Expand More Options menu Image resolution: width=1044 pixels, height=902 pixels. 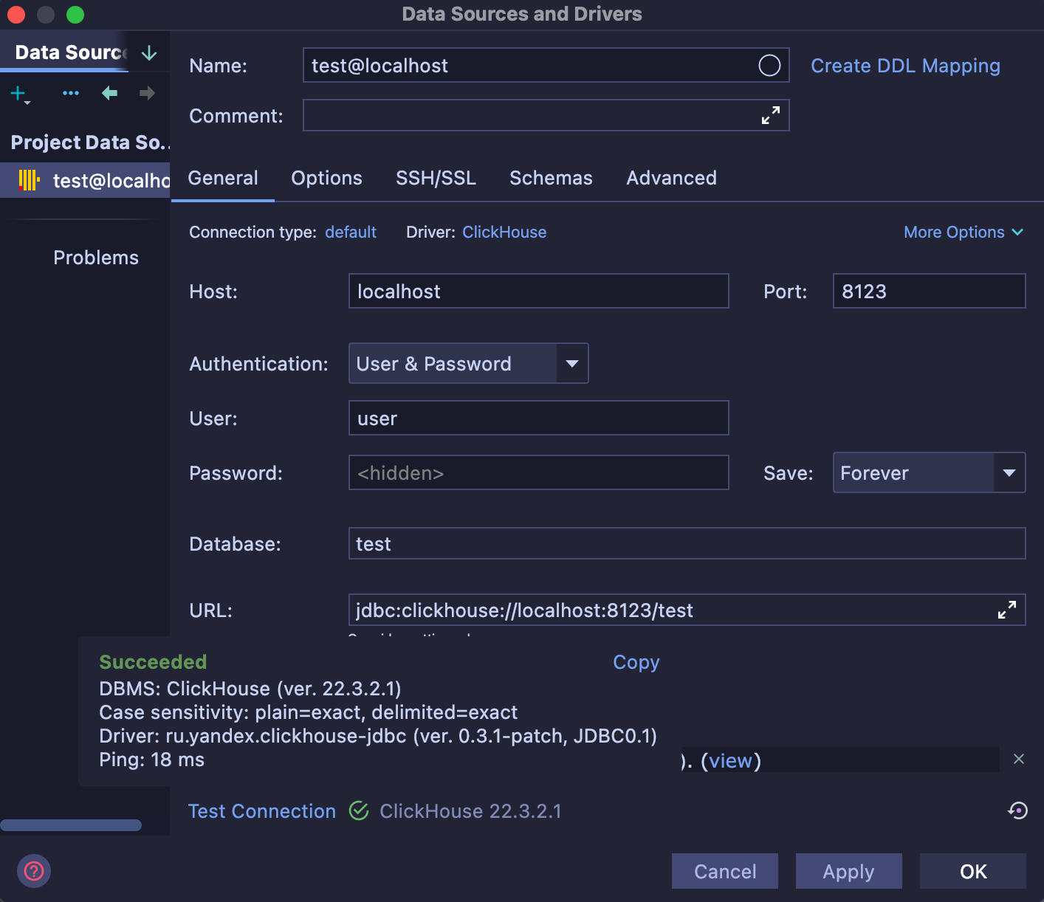(x=964, y=232)
